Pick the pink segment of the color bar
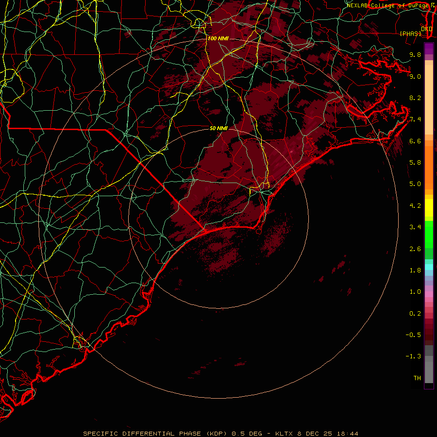The height and width of the screenshot is (437, 437). (429, 294)
